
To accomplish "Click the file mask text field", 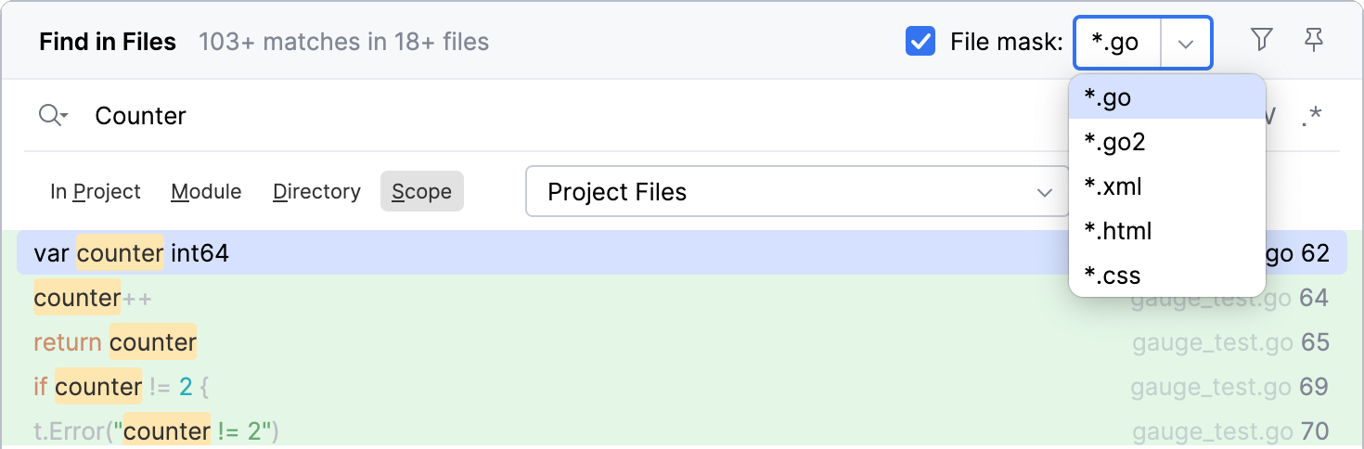I will pyautogui.click(x=1117, y=43).
